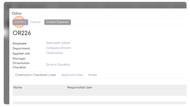
Task: Click the Orientation Checklist field label
Action: click(21, 65)
